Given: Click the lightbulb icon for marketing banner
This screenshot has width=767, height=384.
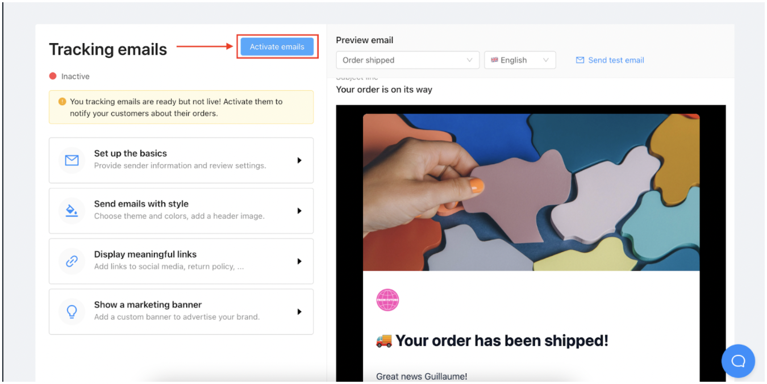Looking at the screenshot, I should (x=72, y=312).
